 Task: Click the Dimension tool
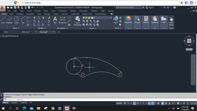[x=62, y=20]
